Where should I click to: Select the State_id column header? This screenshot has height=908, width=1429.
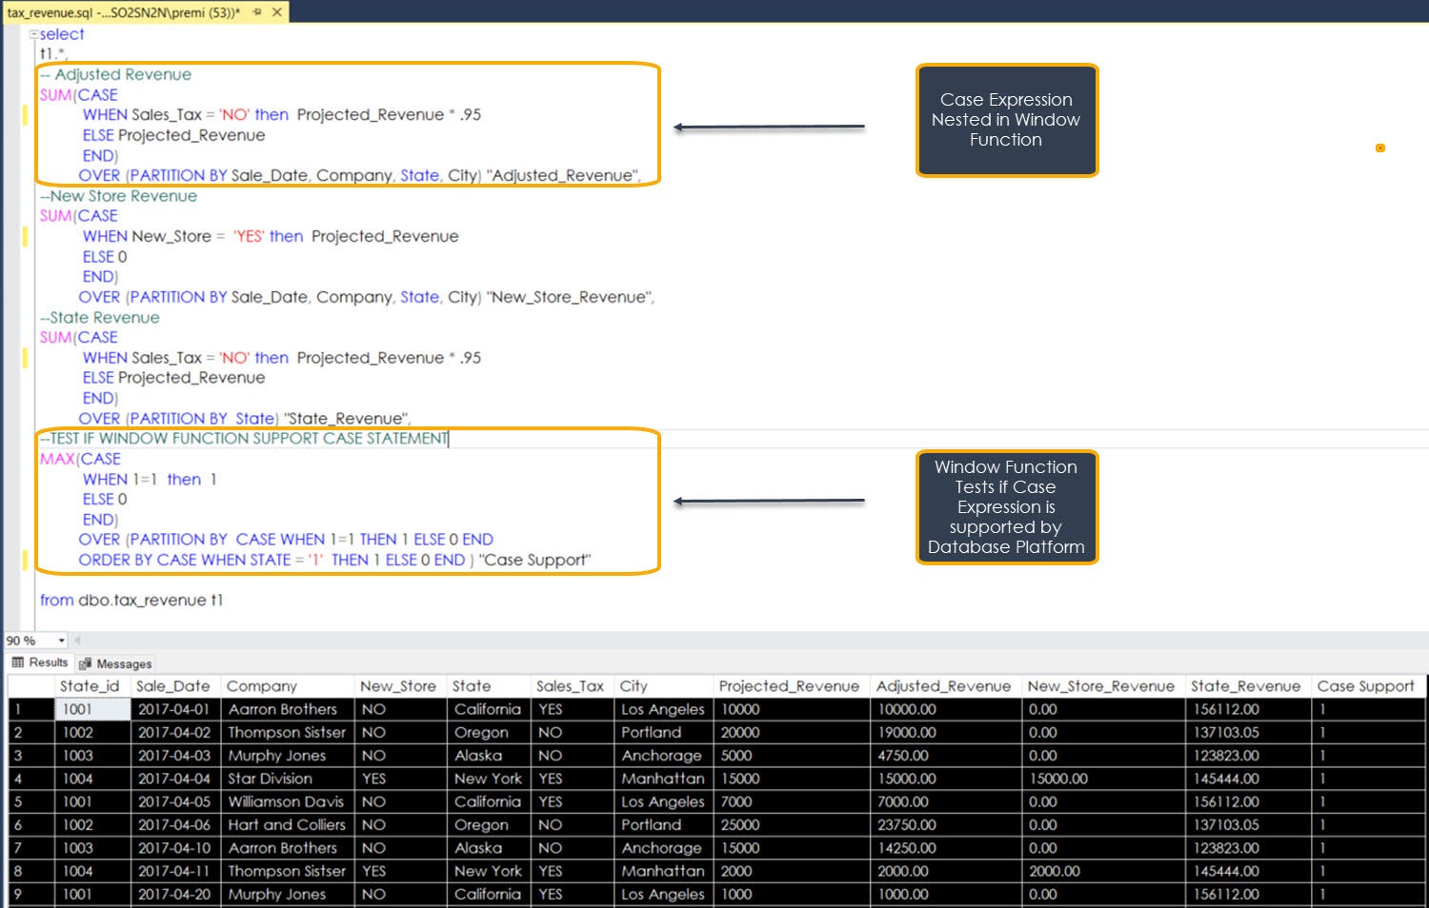point(90,686)
